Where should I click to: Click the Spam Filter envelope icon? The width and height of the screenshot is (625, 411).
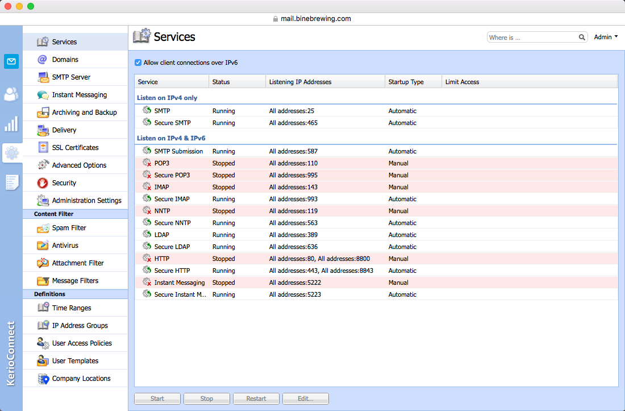coord(43,228)
